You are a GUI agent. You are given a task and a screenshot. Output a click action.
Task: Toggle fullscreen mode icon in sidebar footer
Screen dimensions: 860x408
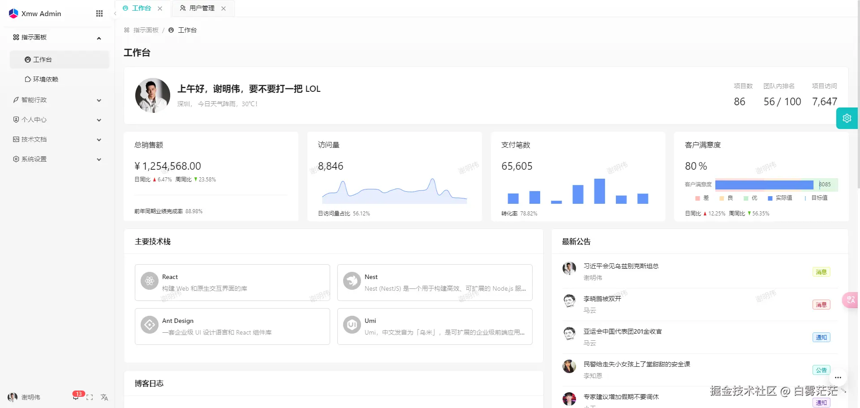point(90,397)
